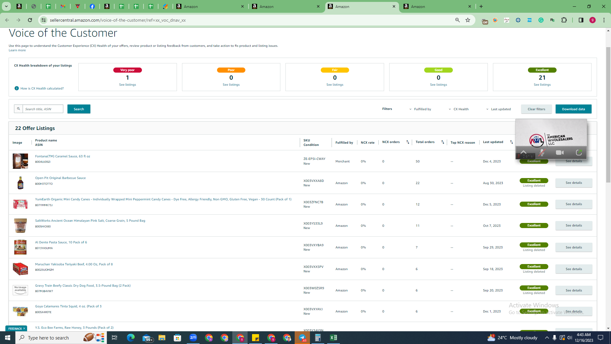Viewport: 611px width, 344px height.
Task: See details for Al Dente Pasta Sauce
Action: pos(574,247)
